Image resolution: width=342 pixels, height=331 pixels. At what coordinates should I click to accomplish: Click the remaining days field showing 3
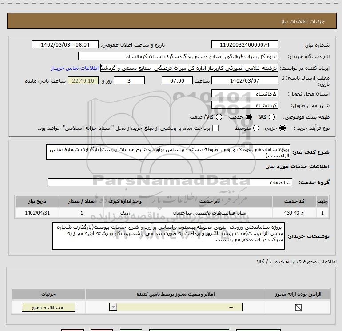[x=129, y=80]
